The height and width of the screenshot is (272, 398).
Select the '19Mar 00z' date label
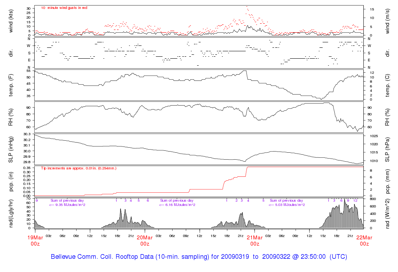35,241
